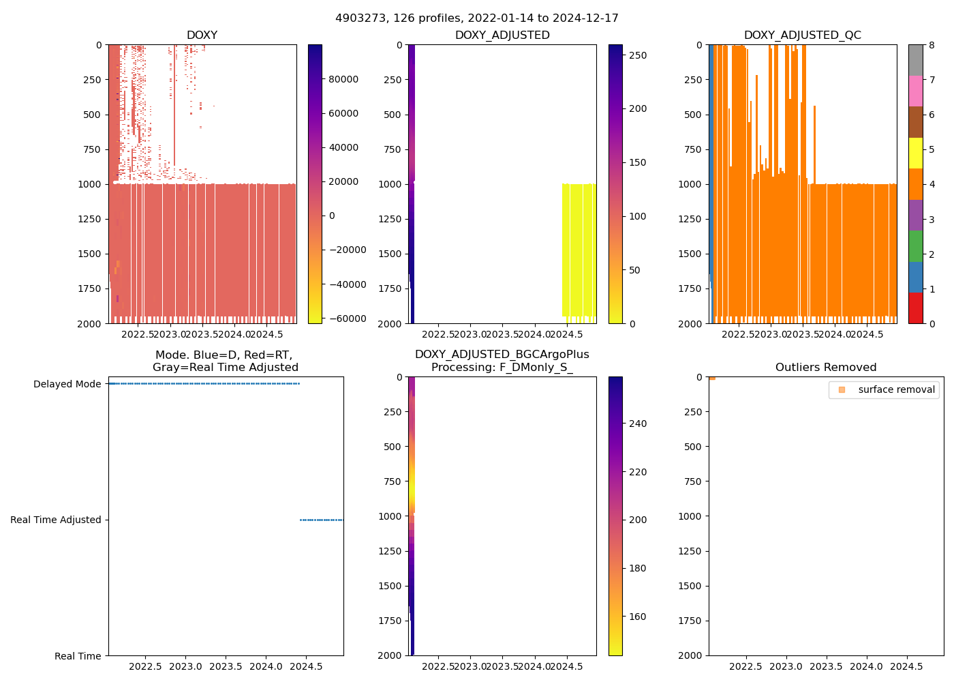Click the gray top segment of the QC colorbar
Viewport: 954px width, 682px height.
tap(916, 60)
